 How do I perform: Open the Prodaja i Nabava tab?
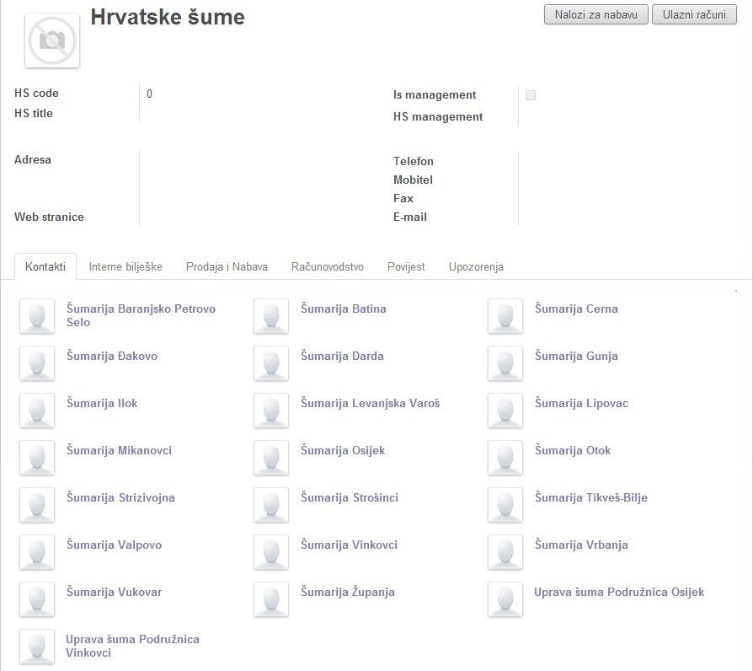[x=227, y=266]
